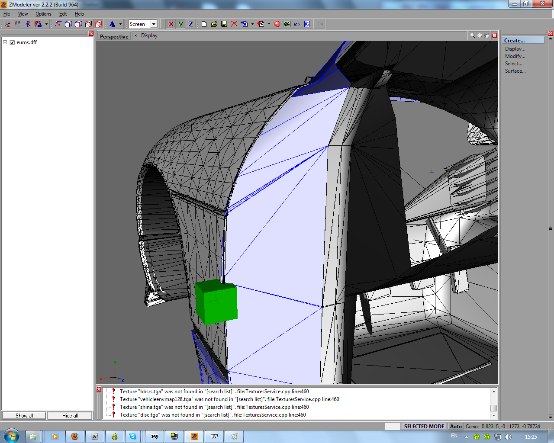Open the Create... command group

522,40
